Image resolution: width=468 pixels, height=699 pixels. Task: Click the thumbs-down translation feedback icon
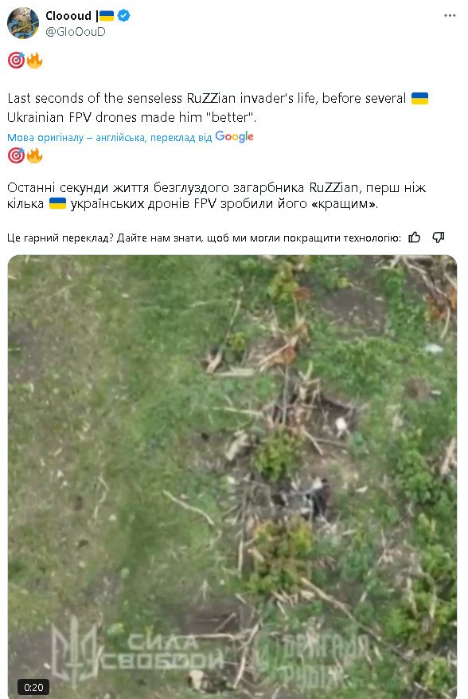coord(439,238)
